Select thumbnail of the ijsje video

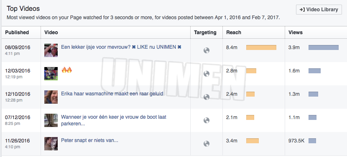click(51, 50)
